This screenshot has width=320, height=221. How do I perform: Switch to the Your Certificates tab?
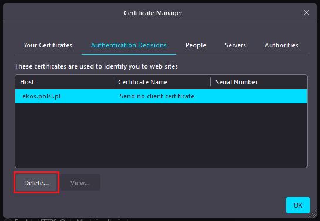[x=48, y=45]
